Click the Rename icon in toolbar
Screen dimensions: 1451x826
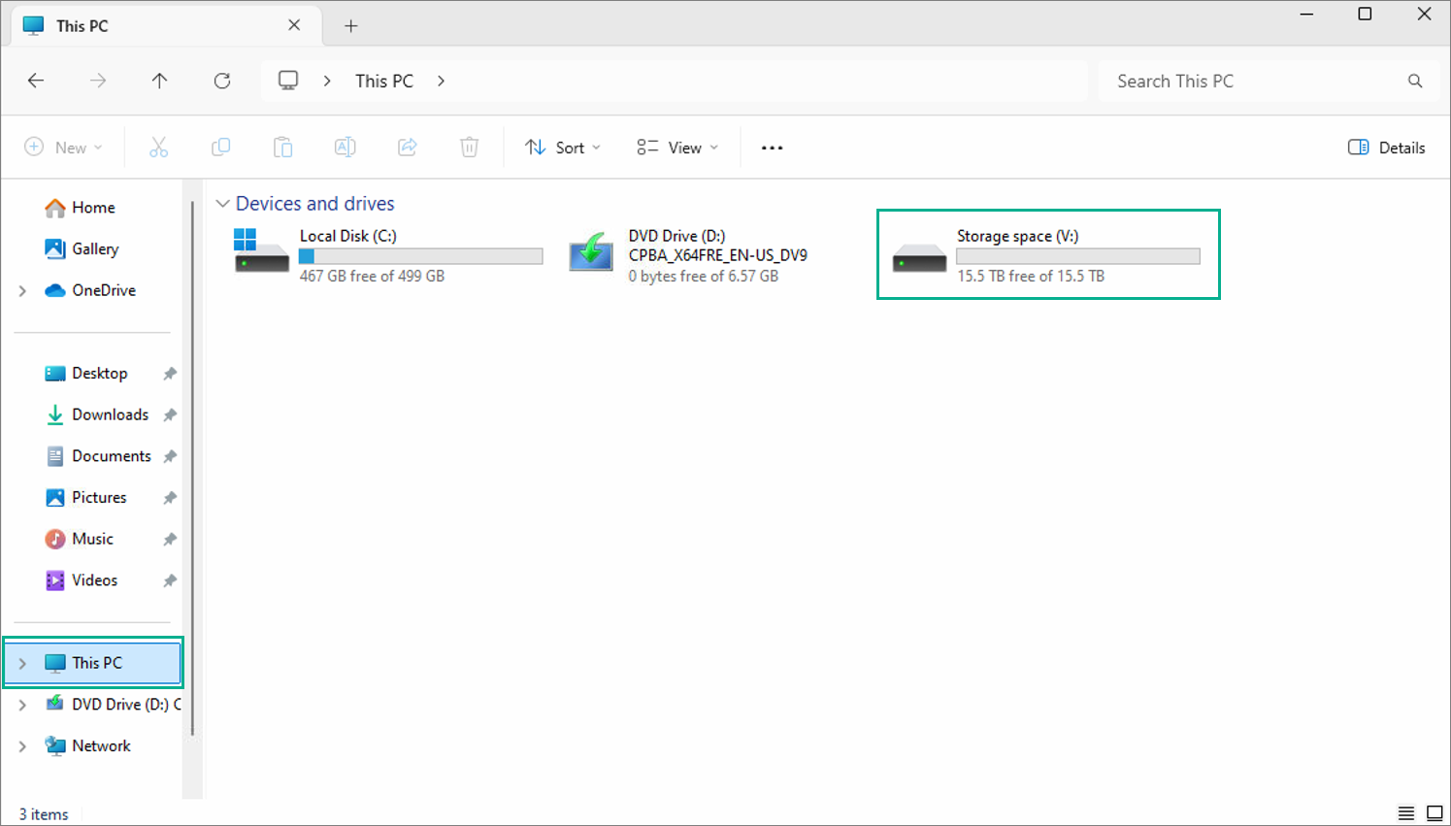coord(345,148)
